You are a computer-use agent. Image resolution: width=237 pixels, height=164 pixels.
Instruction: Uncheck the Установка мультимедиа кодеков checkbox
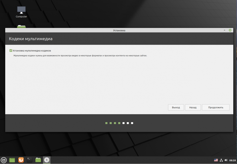pyautogui.click(x=11, y=50)
